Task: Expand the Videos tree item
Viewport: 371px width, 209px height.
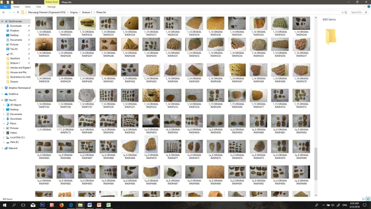Action: coord(4,133)
